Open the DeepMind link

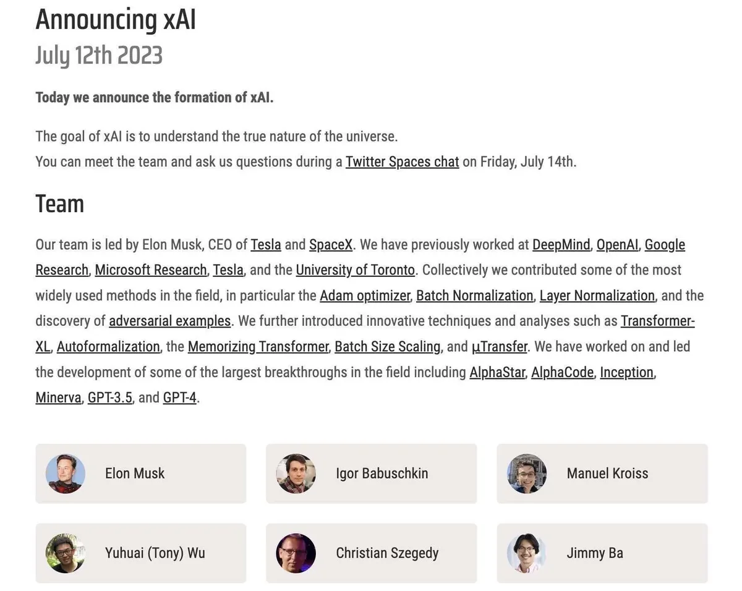[x=561, y=245]
